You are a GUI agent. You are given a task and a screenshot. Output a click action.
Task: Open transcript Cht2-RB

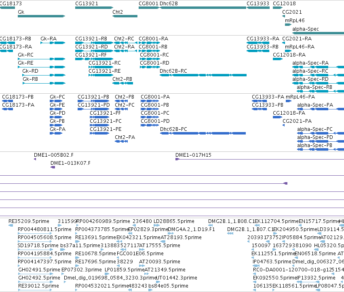point(122,79)
